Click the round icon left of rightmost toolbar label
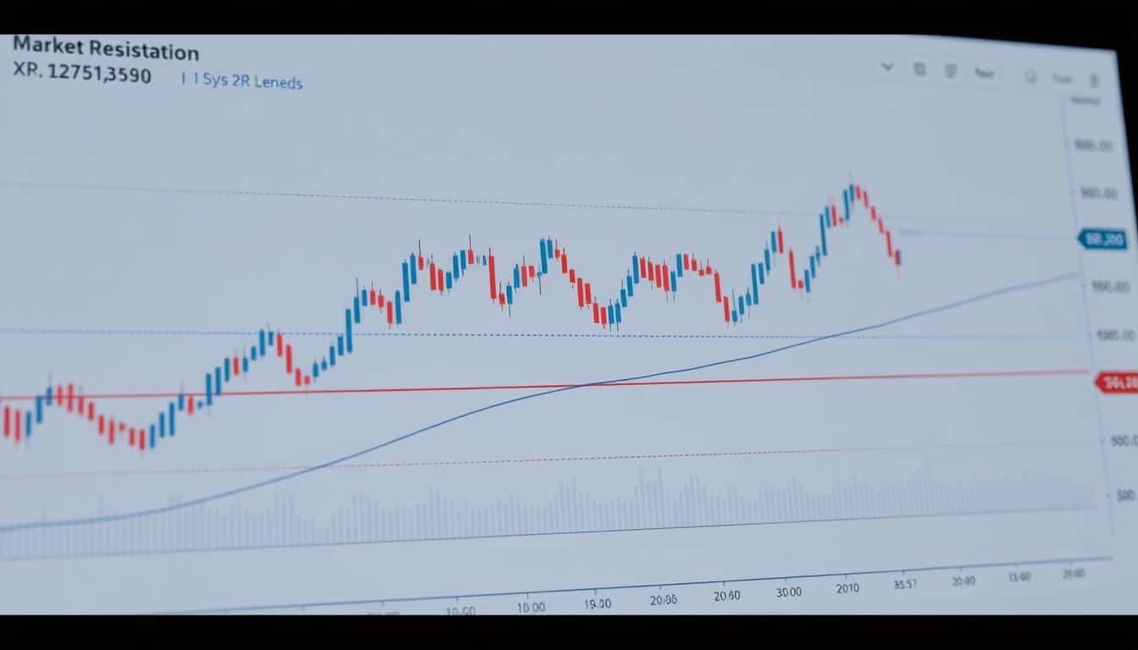 (x=1030, y=77)
